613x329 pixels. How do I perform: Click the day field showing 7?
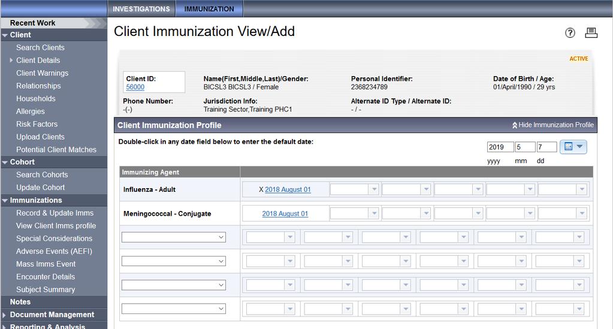[x=546, y=147]
